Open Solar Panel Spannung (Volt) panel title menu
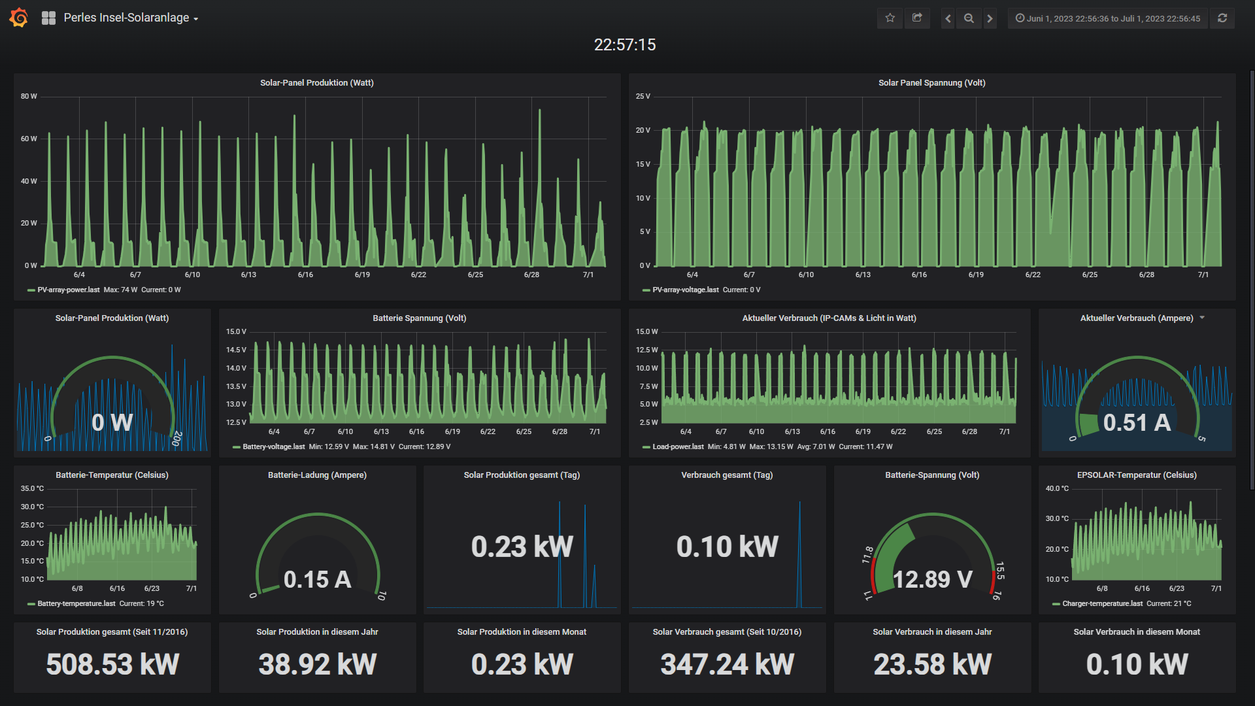 [x=931, y=83]
